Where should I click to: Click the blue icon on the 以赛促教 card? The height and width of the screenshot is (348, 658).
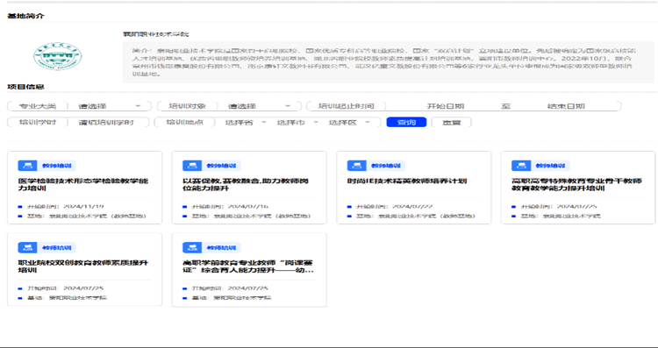coord(192,165)
